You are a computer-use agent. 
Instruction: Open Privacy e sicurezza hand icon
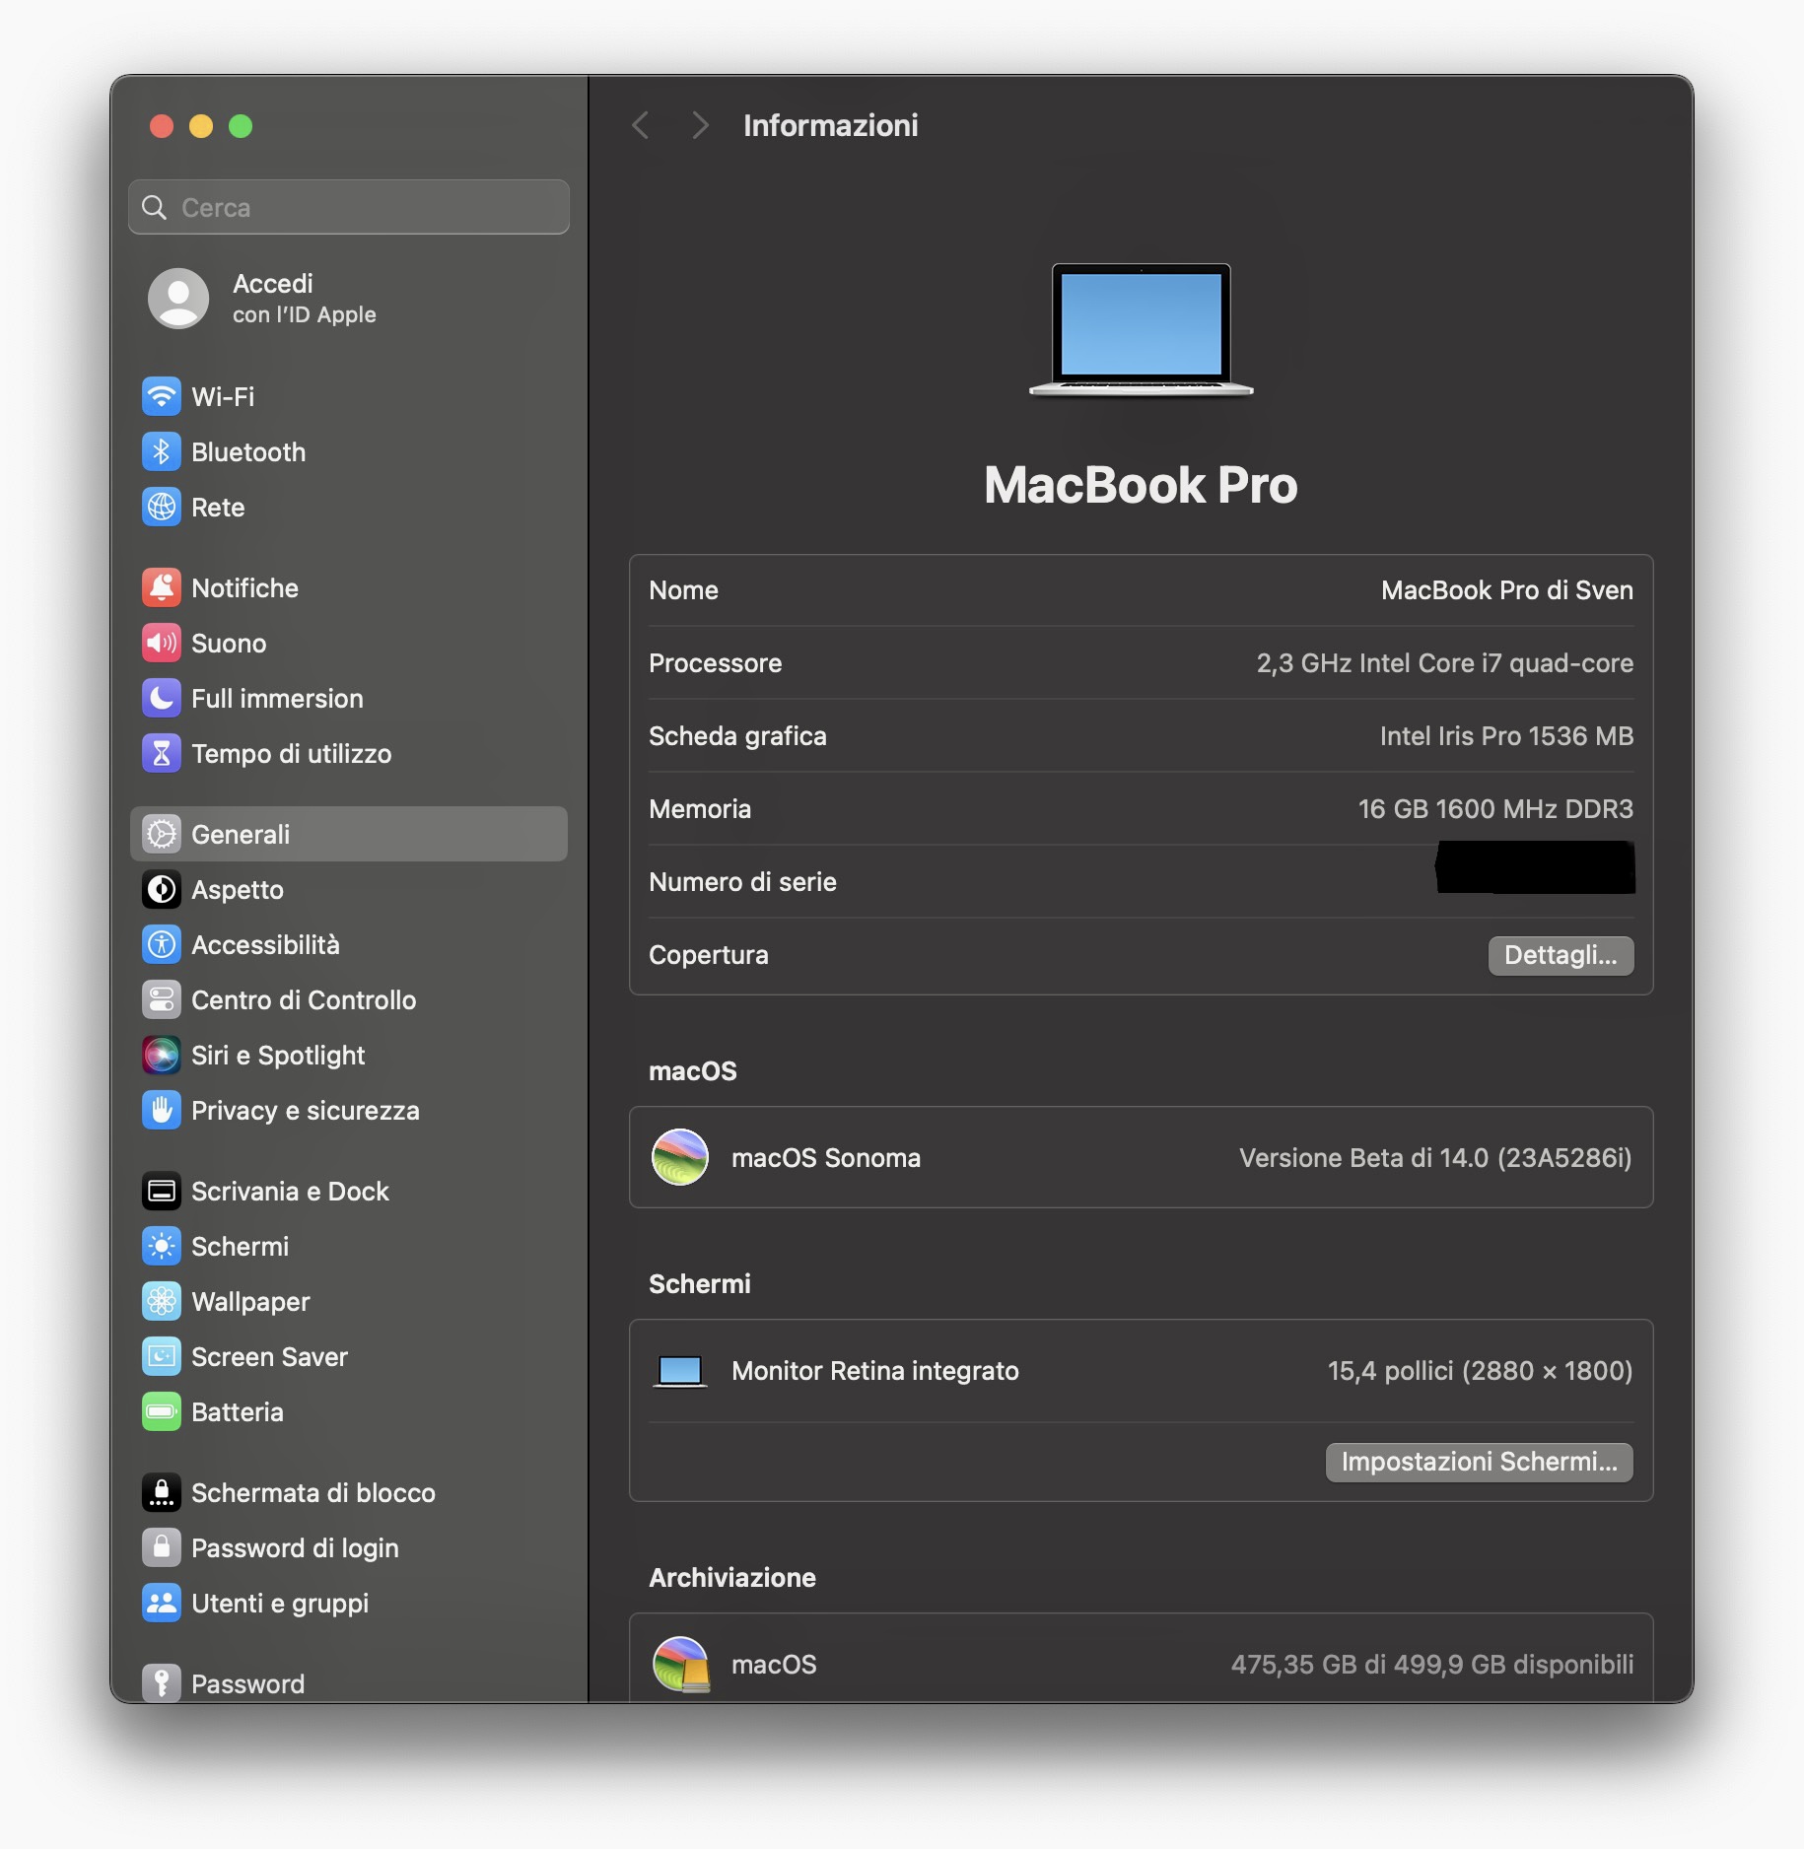click(x=162, y=1110)
